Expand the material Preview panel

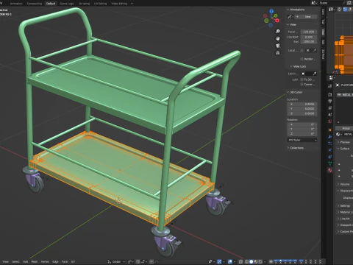[343, 142]
